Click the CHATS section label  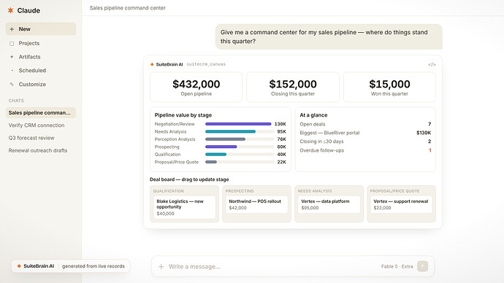16,101
